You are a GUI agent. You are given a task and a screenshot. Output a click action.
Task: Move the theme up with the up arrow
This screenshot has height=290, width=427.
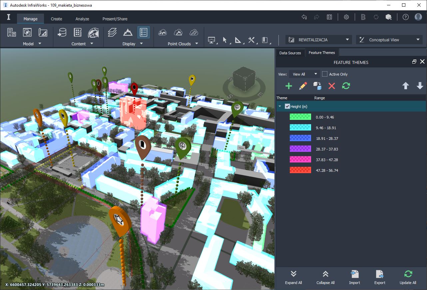pos(406,86)
